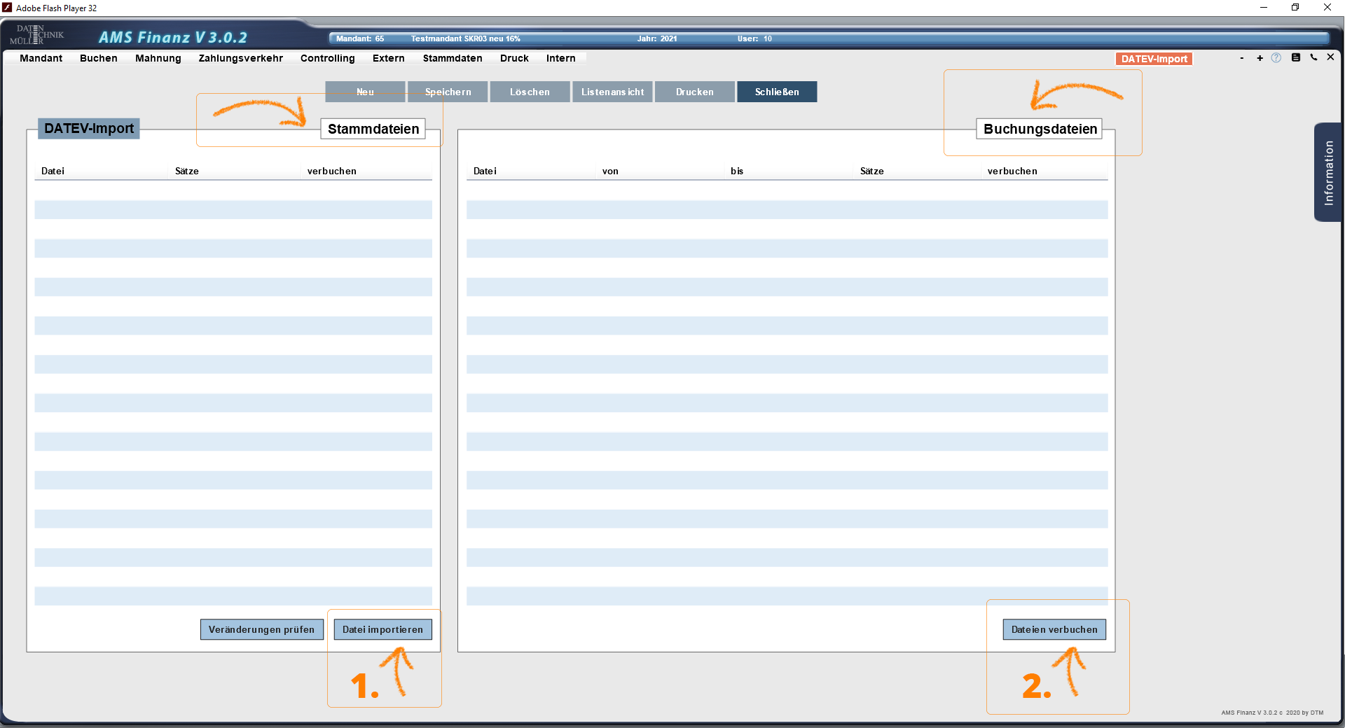This screenshot has width=1345, height=728.
Task: Open the Zahlungsverkehr menu
Action: (x=240, y=58)
